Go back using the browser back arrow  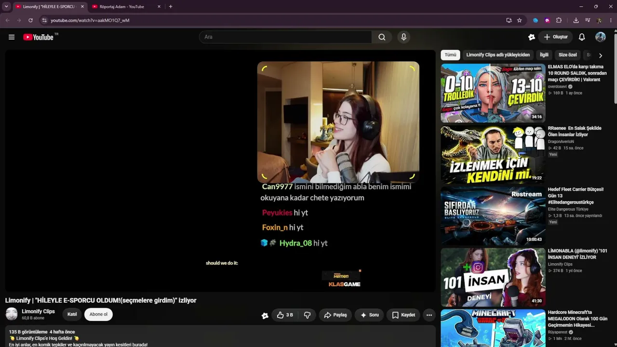[7, 20]
